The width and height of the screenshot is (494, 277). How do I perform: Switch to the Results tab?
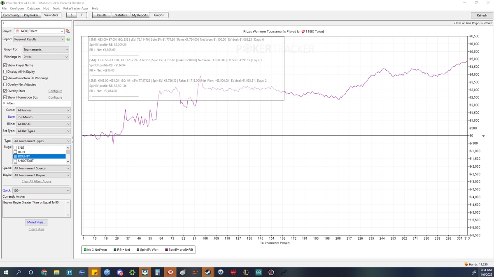coord(101,15)
